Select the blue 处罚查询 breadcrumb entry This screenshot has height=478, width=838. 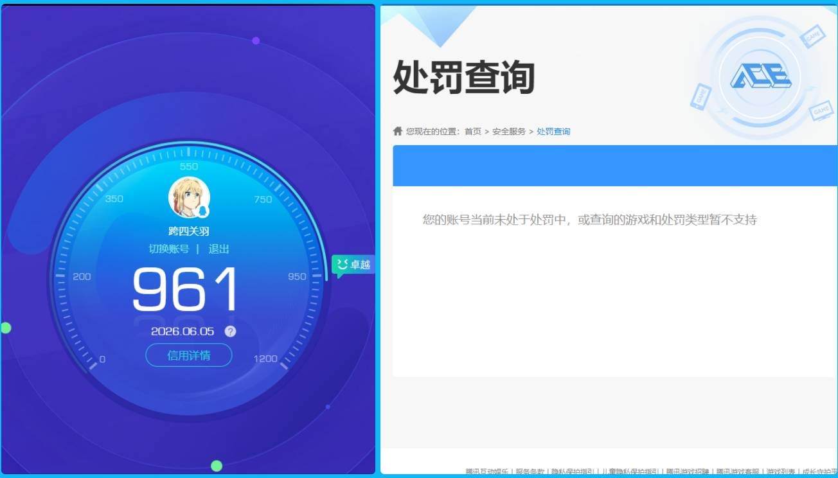pos(553,132)
